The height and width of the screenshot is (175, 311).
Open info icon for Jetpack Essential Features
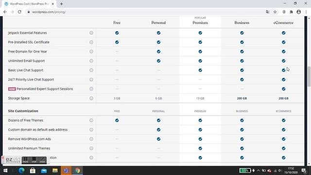pos(91,33)
